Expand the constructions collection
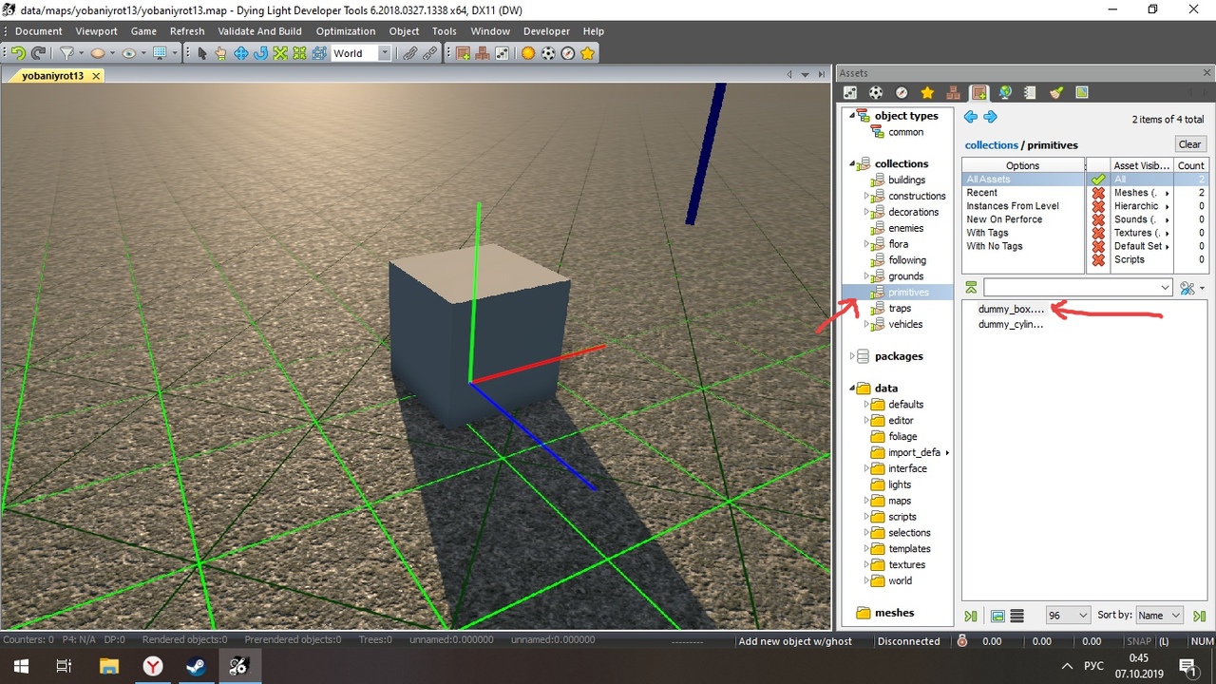The height and width of the screenshot is (684, 1216). click(867, 196)
